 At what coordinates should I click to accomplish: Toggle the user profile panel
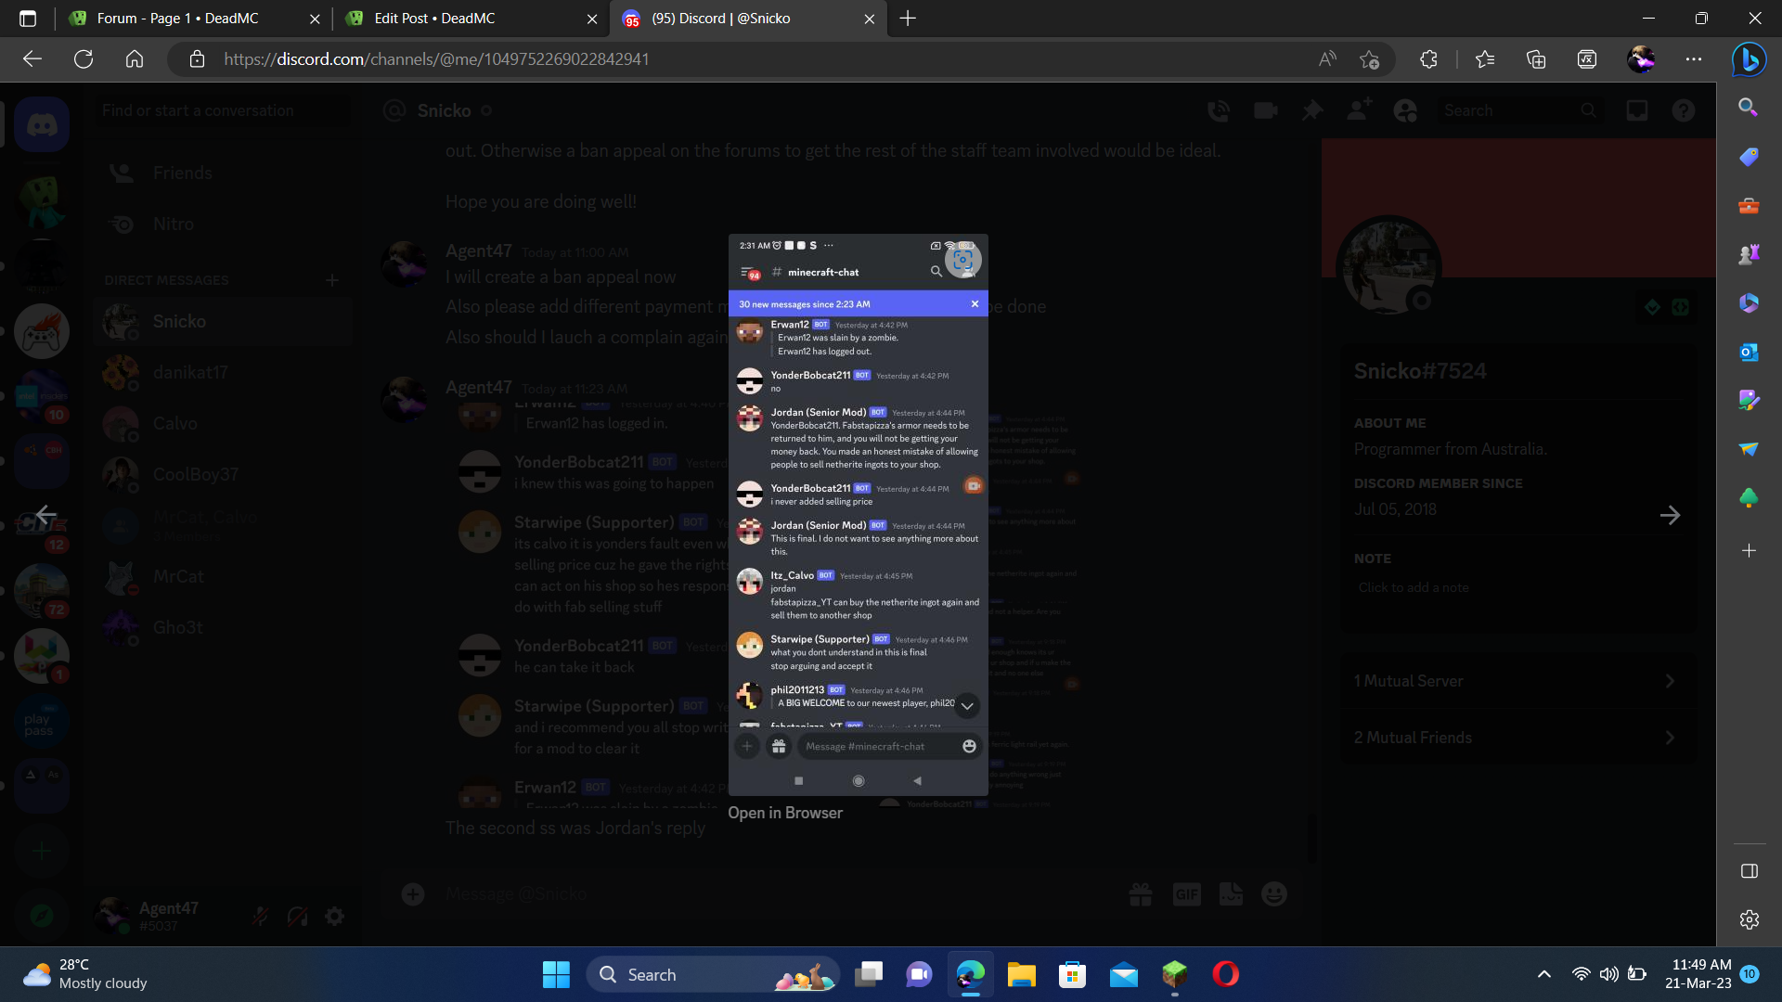pos(1405,111)
